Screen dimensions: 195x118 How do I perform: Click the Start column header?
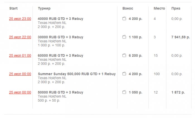(13, 9)
